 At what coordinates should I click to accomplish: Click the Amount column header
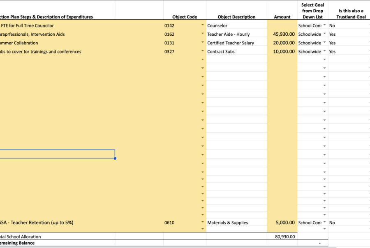[x=282, y=17]
